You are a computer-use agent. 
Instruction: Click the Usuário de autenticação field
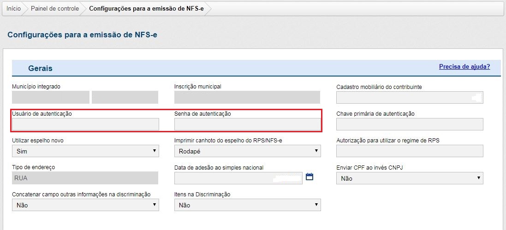[x=85, y=124]
